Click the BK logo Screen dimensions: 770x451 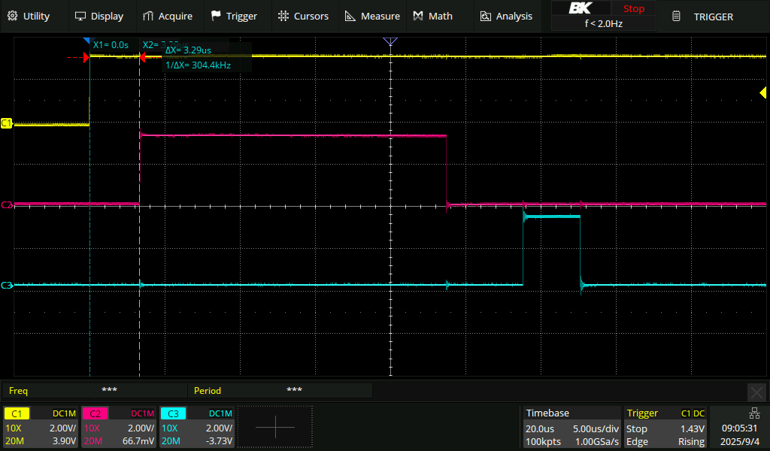pos(581,8)
